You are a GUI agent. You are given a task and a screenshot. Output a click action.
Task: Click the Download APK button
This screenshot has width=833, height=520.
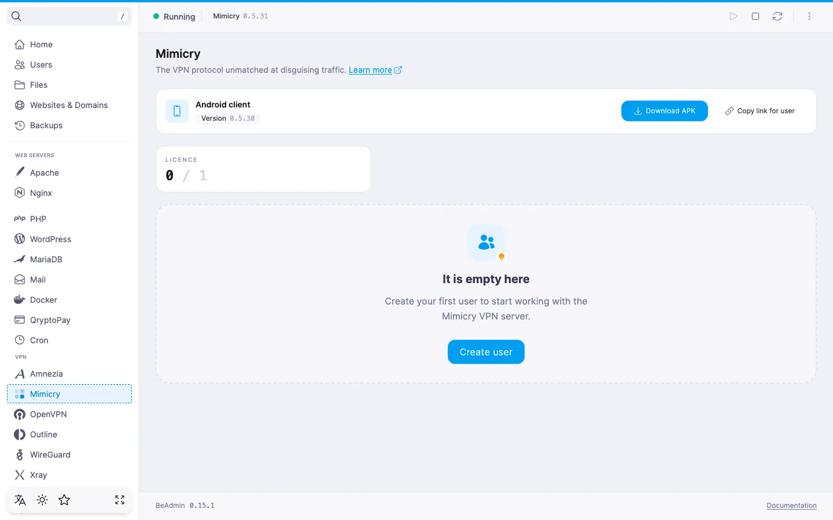tap(665, 111)
